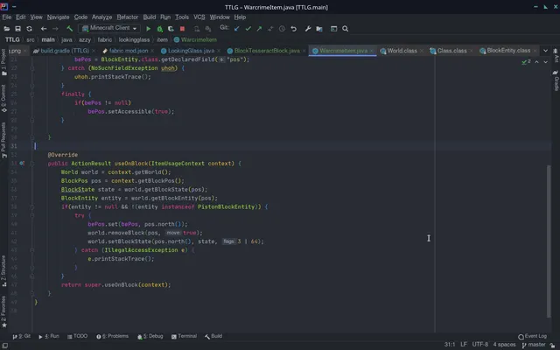Click the Open folder toolbar icon
The width and height of the screenshot is (560, 350).
[6, 29]
